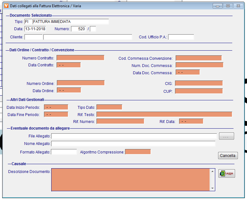The height and width of the screenshot is (200, 247).
Task: Open file browser with ellipsis button
Action: (x=227, y=136)
